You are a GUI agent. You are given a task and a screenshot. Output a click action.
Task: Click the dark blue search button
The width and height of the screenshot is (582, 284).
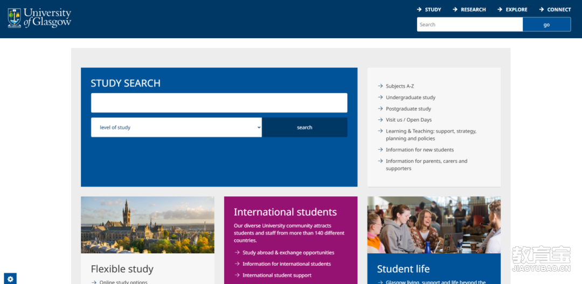304,127
